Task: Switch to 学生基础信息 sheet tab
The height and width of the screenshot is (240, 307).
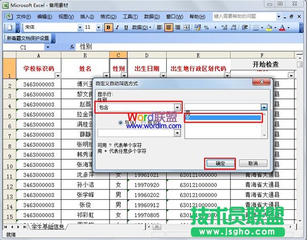Action: click(48, 227)
